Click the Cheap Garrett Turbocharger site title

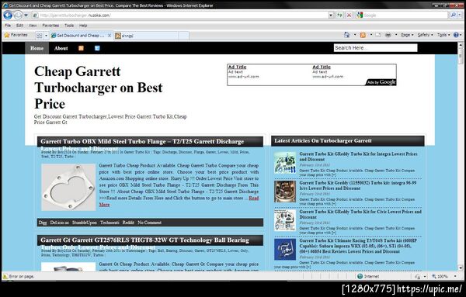coord(99,88)
